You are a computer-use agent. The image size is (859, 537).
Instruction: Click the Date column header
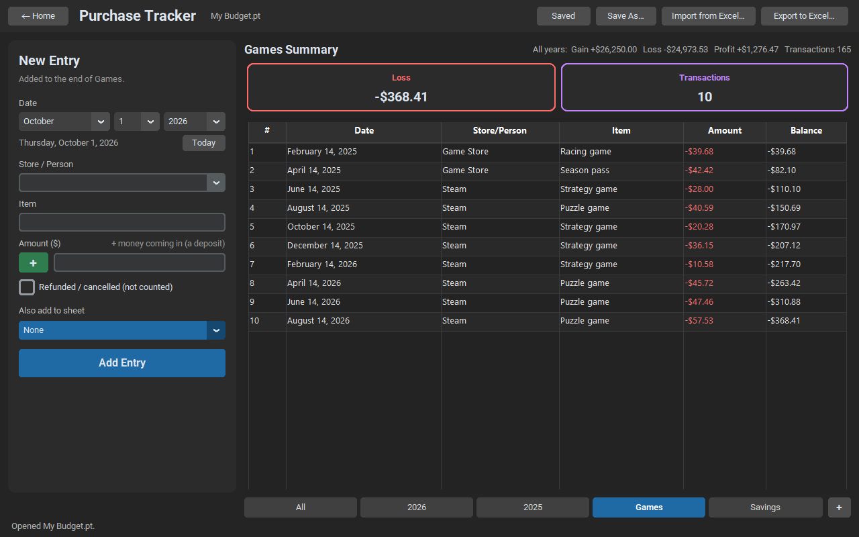coord(364,131)
